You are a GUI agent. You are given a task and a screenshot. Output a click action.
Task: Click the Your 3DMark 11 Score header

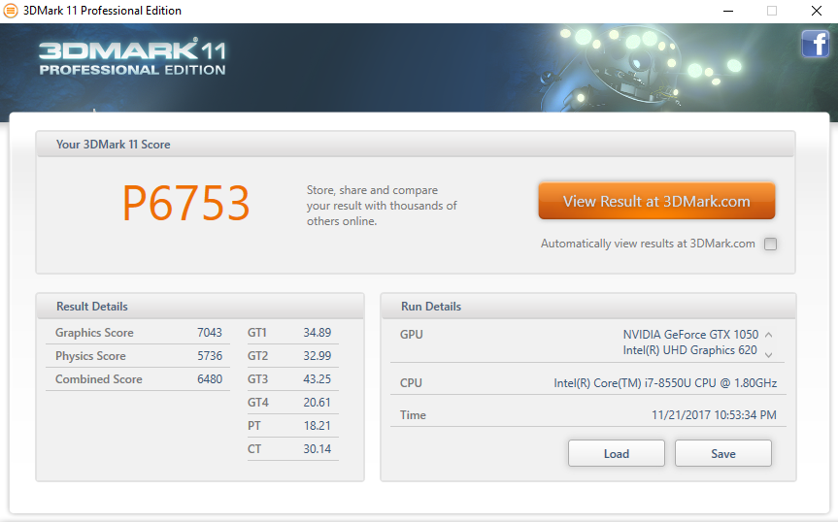(x=114, y=145)
